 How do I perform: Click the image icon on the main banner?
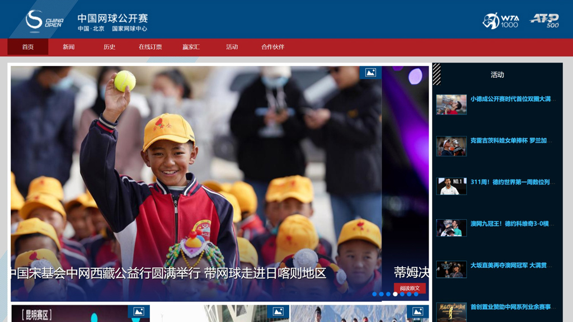pyautogui.click(x=370, y=73)
